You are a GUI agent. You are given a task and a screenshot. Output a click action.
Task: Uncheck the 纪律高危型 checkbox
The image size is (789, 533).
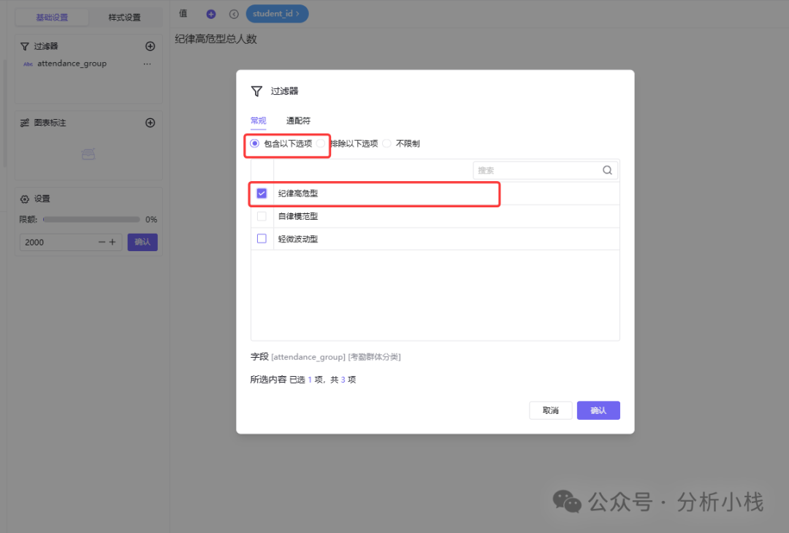pos(262,193)
